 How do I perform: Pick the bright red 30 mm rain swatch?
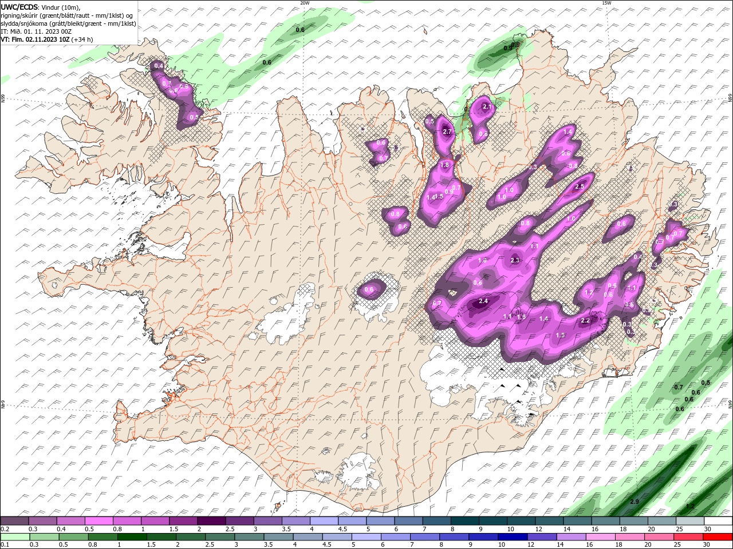(718, 537)
